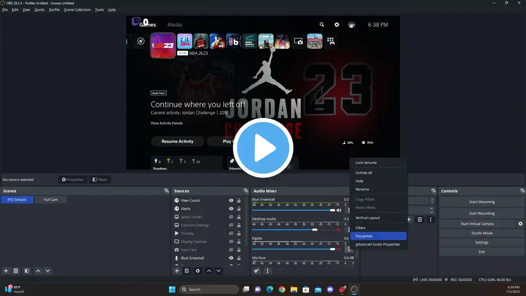
Task: Switch to the Full Cam scene
Action: (x=51, y=200)
